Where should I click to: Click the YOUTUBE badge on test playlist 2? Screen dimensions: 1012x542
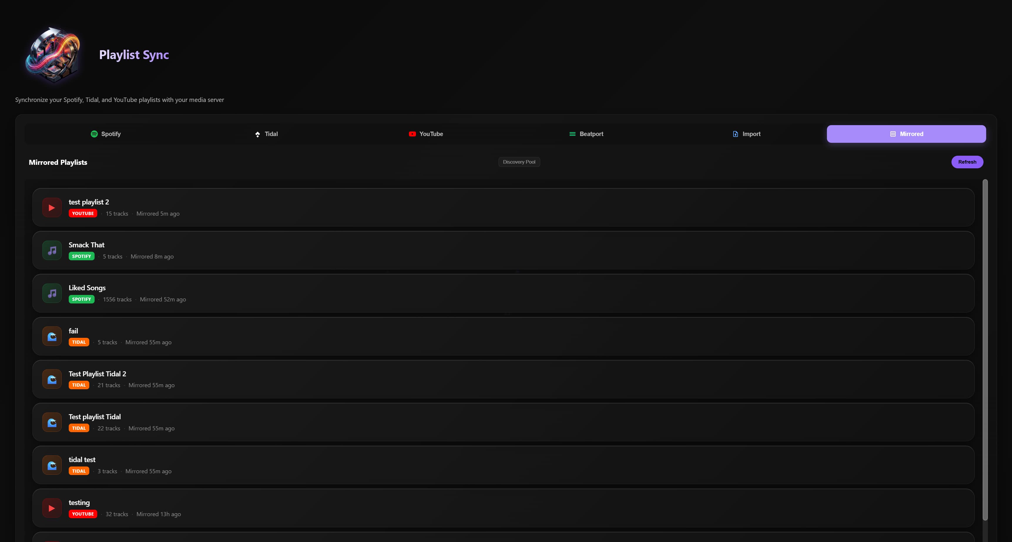click(83, 213)
